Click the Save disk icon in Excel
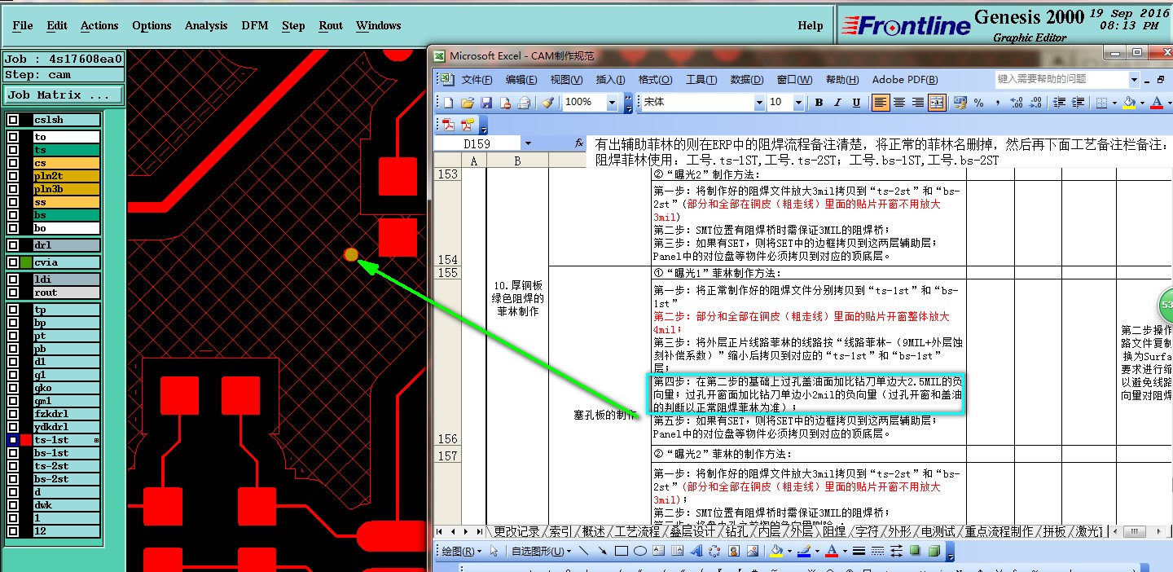Screen dimensions: 1173x572 pyautogui.click(x=486, y=103)
